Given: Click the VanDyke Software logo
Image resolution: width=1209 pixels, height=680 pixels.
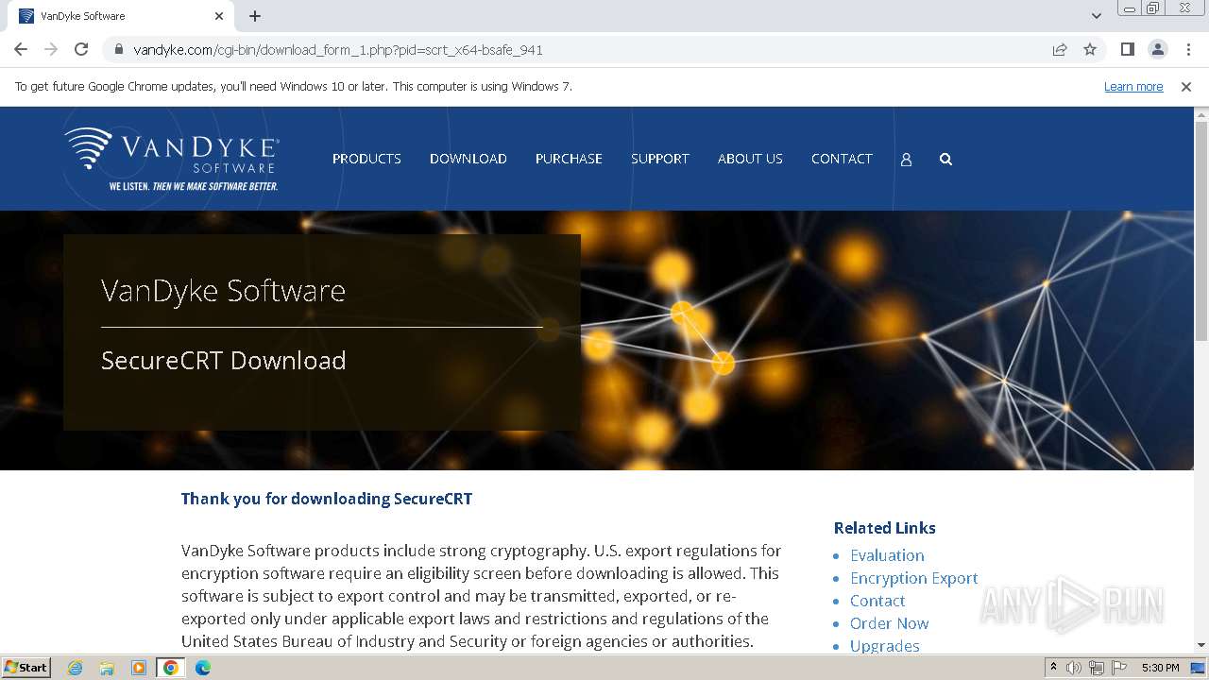Looking at the screenshot, I should coord(172,159).
